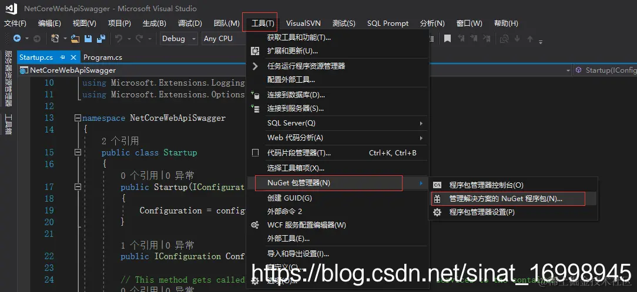The image size is (637, 292).
Task: Open the 生成(B) menu
Action: [x=155, y=23]
